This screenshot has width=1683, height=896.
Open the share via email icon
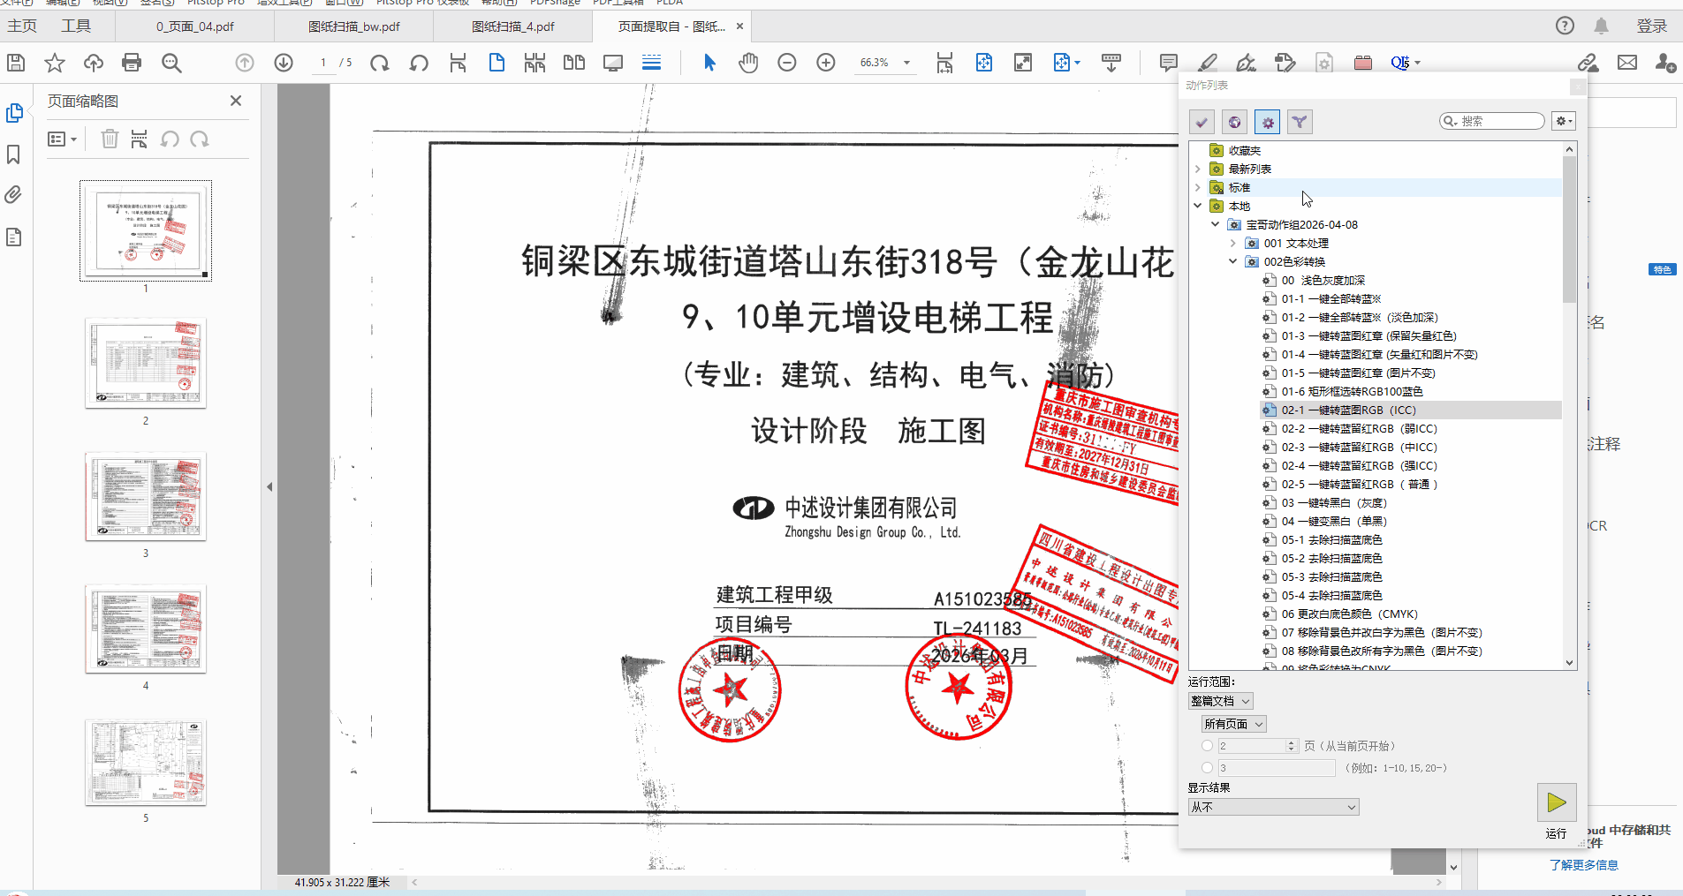point(1628,63)
